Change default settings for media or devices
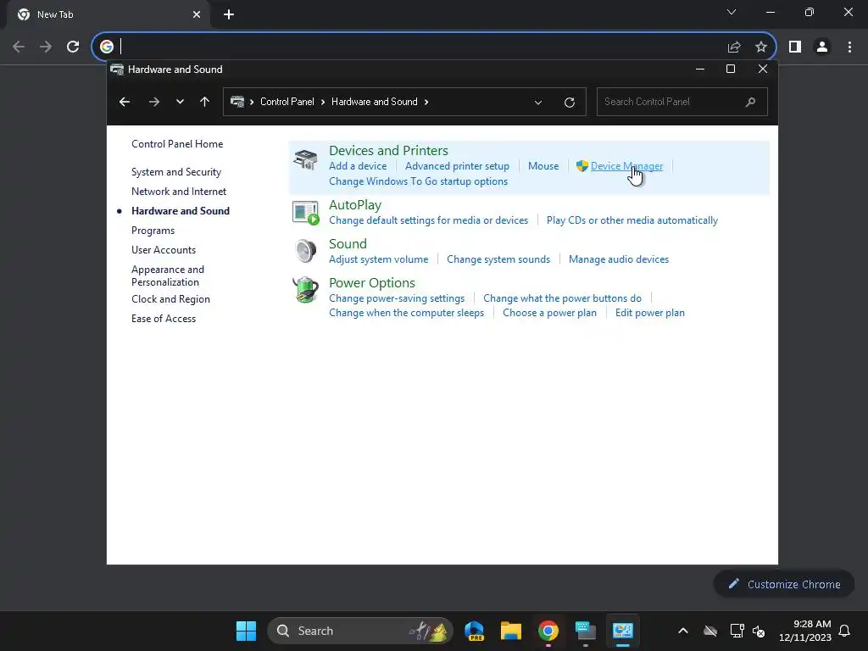This screenshot has width=868, height=651. [428, 220]
